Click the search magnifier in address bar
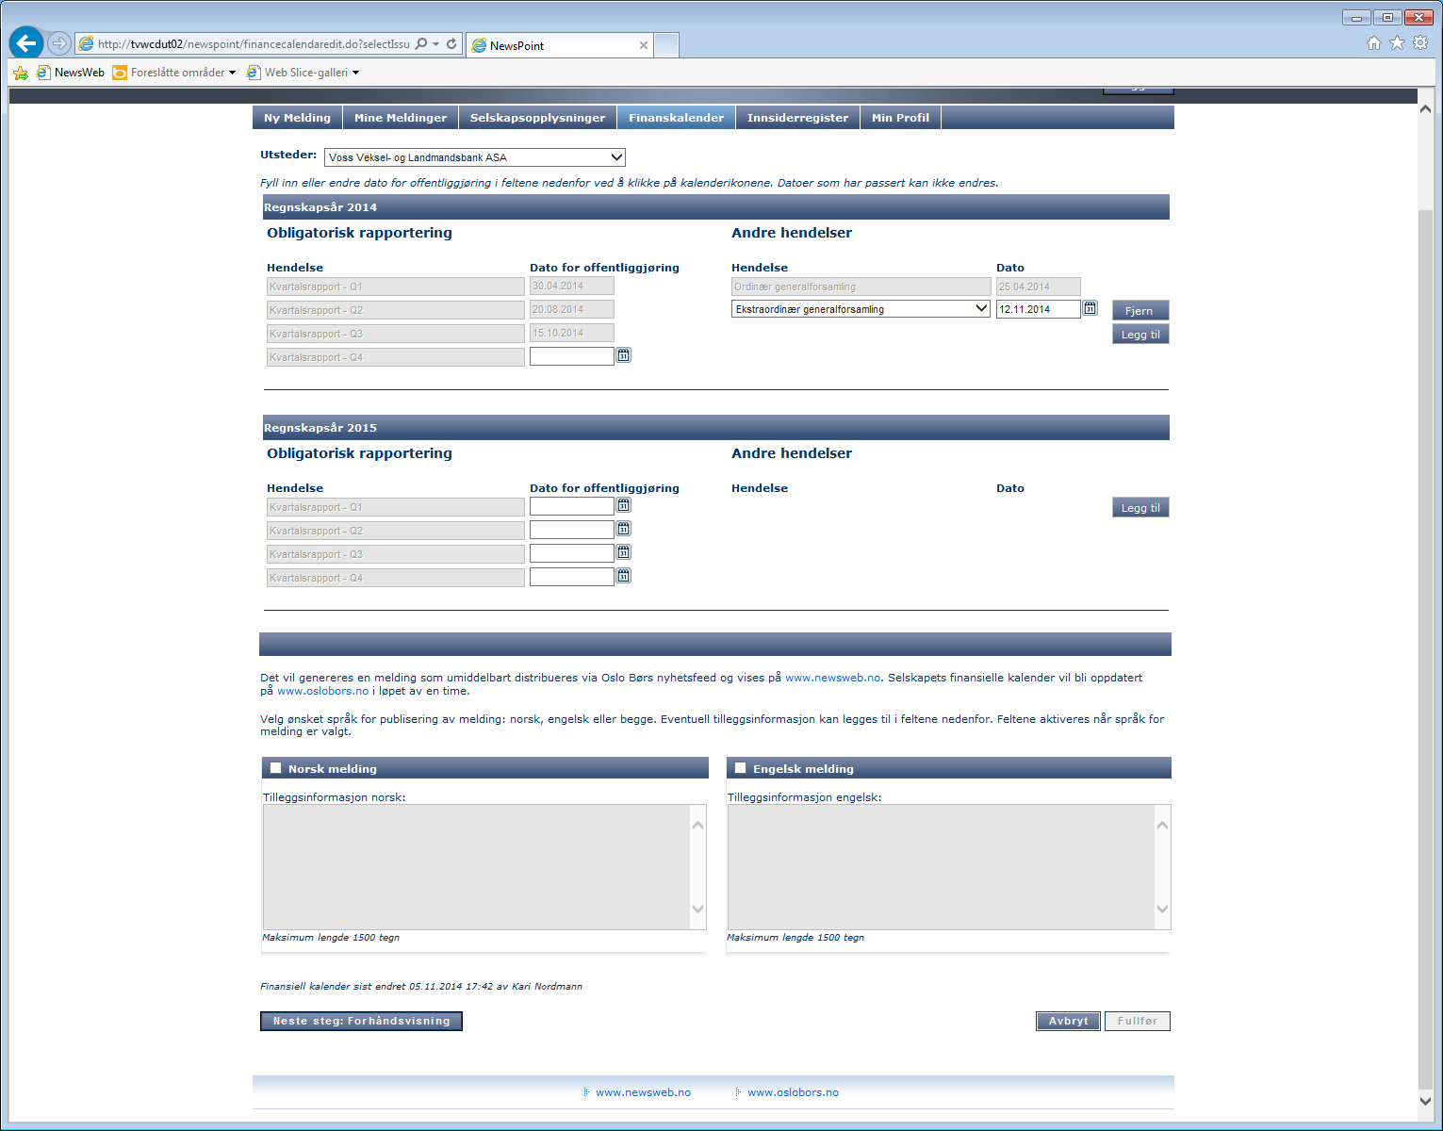The height and width of the screenshot is (1131, 1443). [x=421, y=43]
